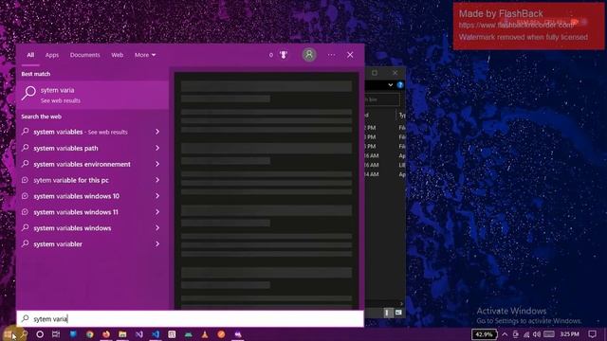Open the Microsoft Rewards trophy icon
Image resolution: width=607 pixels, height=341 pixels.
pos(284,55)
